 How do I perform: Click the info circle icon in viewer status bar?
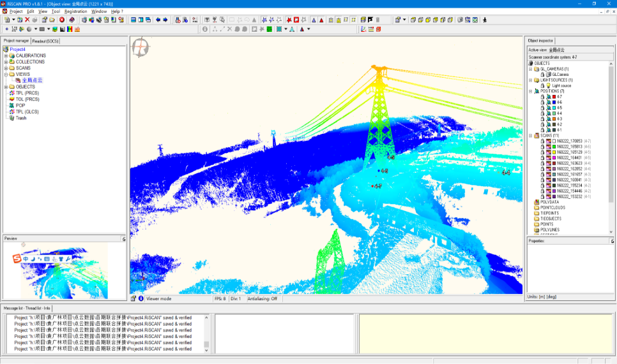[x=141, y=298]
